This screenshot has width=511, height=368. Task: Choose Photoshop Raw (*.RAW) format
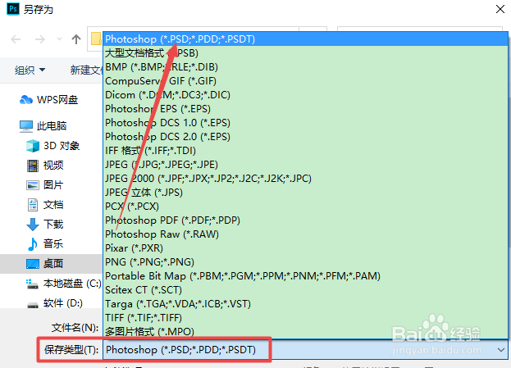[x=305, y=234]
